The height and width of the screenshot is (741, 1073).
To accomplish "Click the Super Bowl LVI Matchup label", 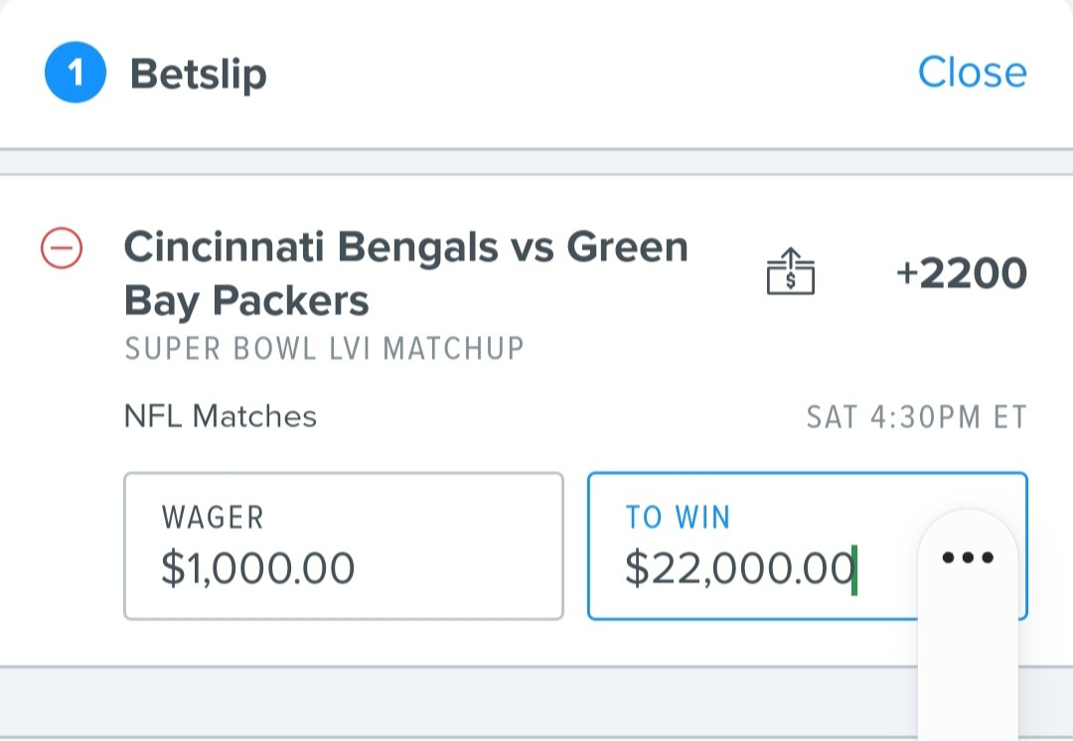I will click(324, 349).
